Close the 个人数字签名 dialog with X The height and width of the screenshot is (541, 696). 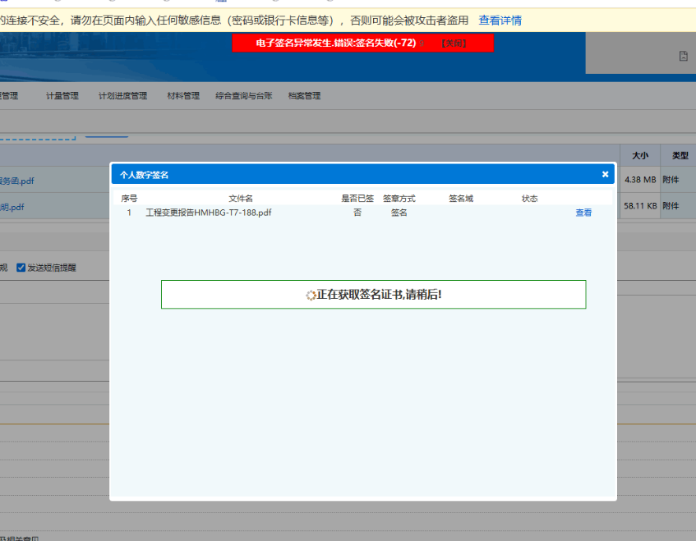coord(605,174)
